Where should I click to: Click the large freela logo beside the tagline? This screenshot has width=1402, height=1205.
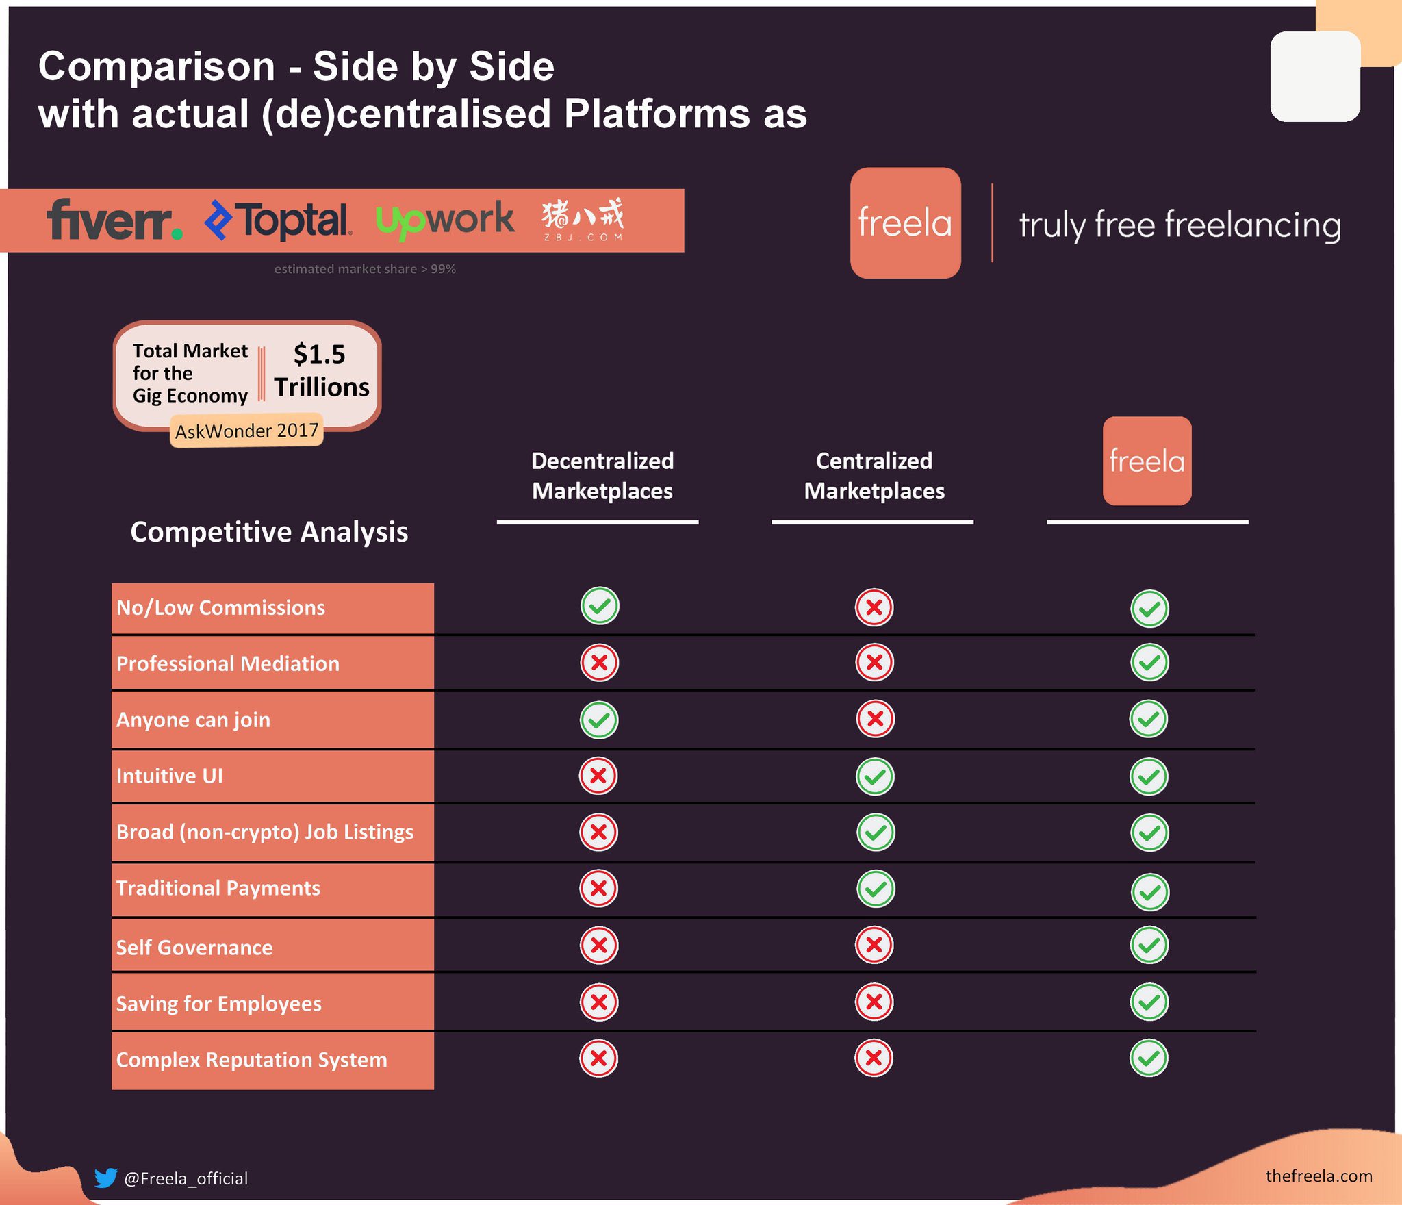point(905,223)
